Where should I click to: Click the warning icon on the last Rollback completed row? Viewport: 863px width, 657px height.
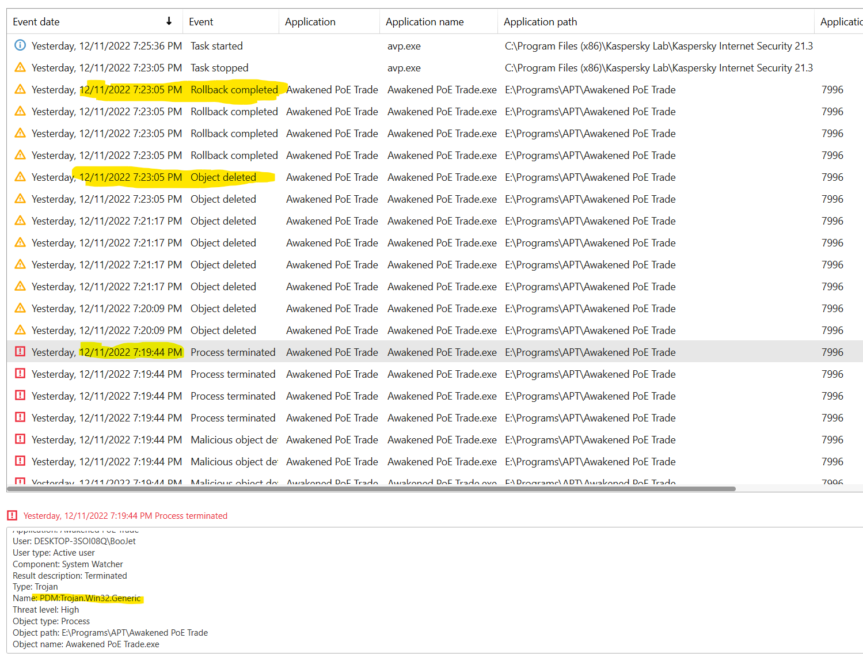20,155
